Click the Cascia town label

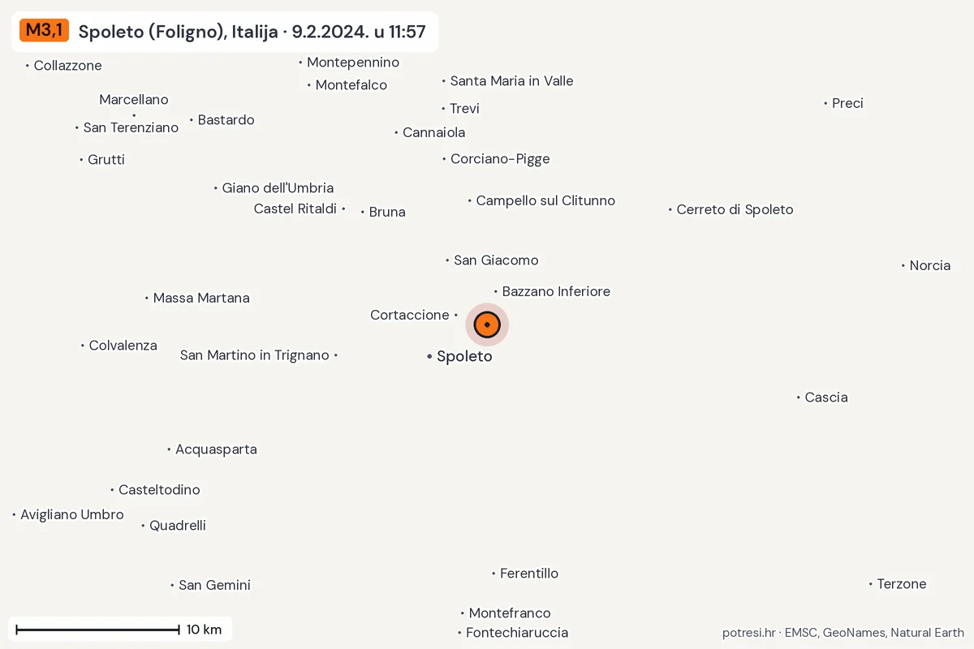(x=826, y=398)
